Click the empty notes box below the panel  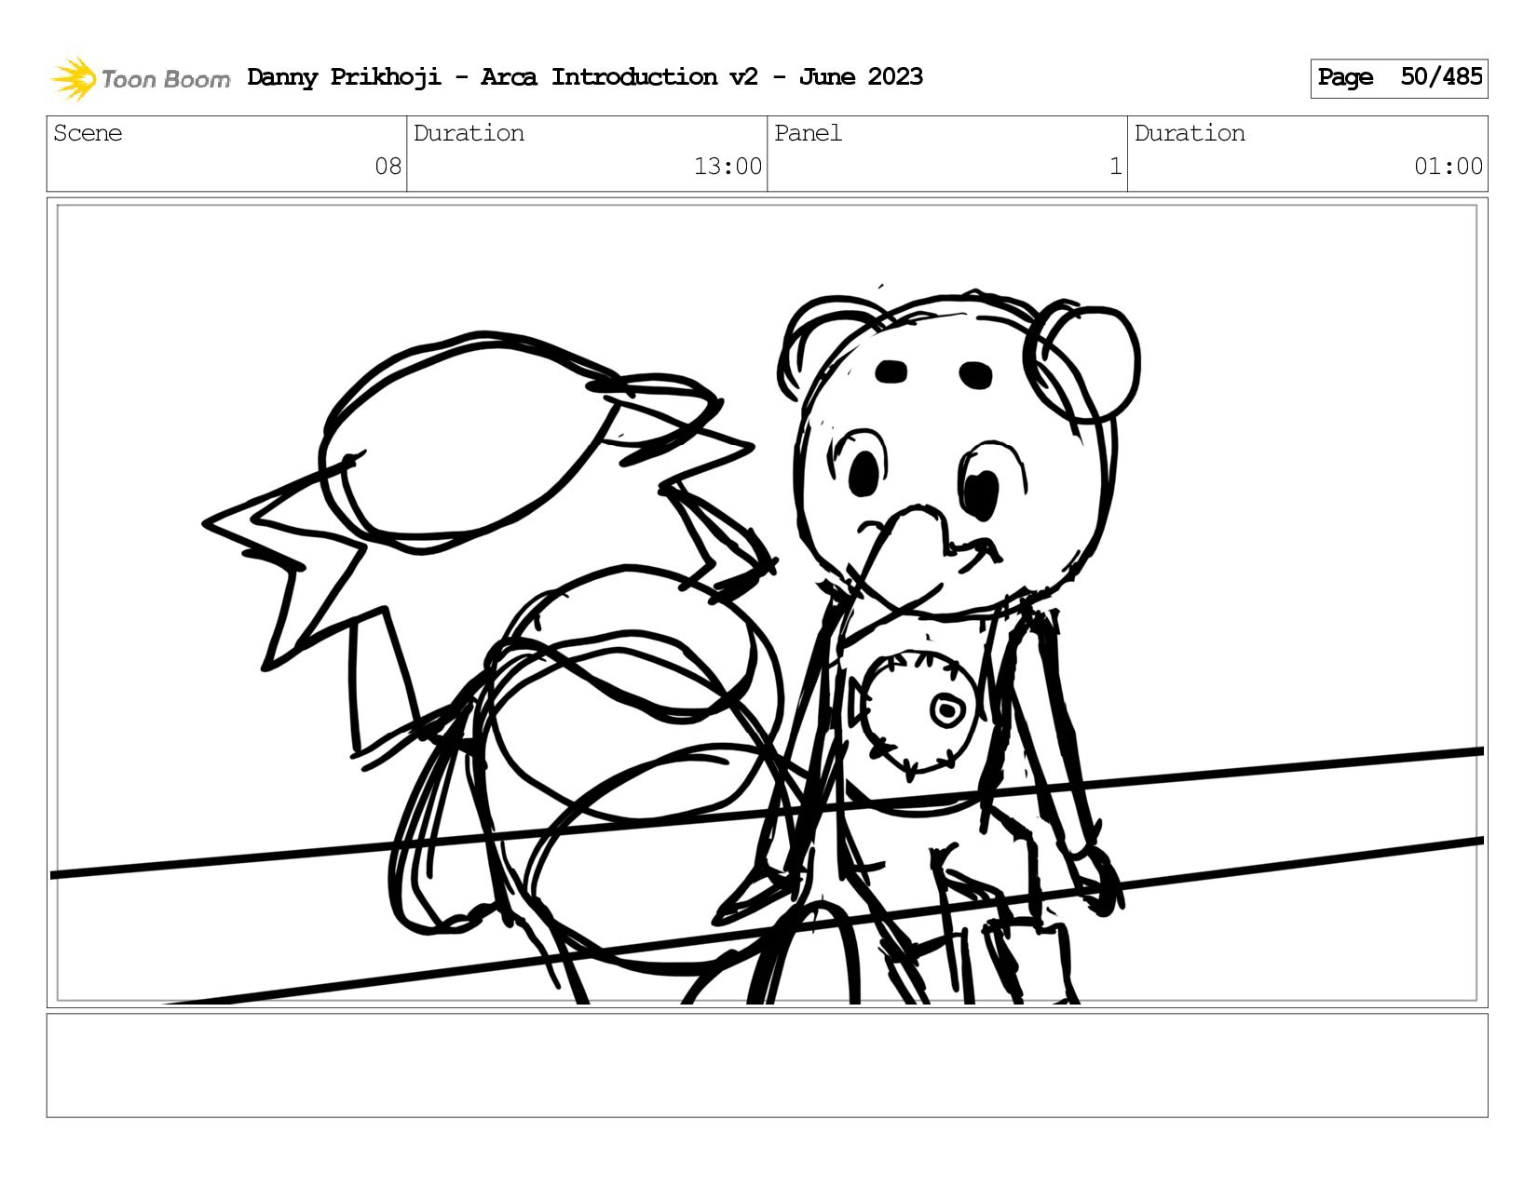(x=767, y=1065)
